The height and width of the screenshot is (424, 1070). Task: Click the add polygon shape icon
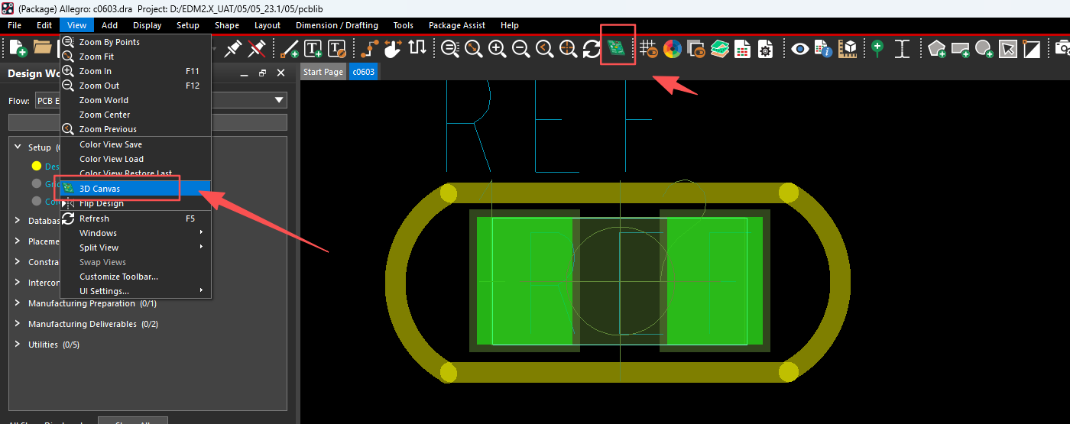(937, 49)
